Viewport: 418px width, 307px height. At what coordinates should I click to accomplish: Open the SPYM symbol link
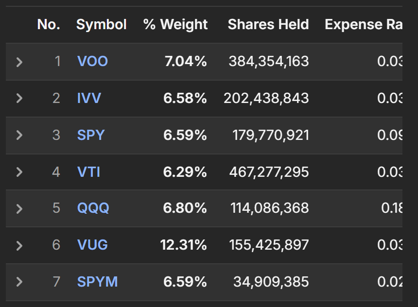coord(97,282)
